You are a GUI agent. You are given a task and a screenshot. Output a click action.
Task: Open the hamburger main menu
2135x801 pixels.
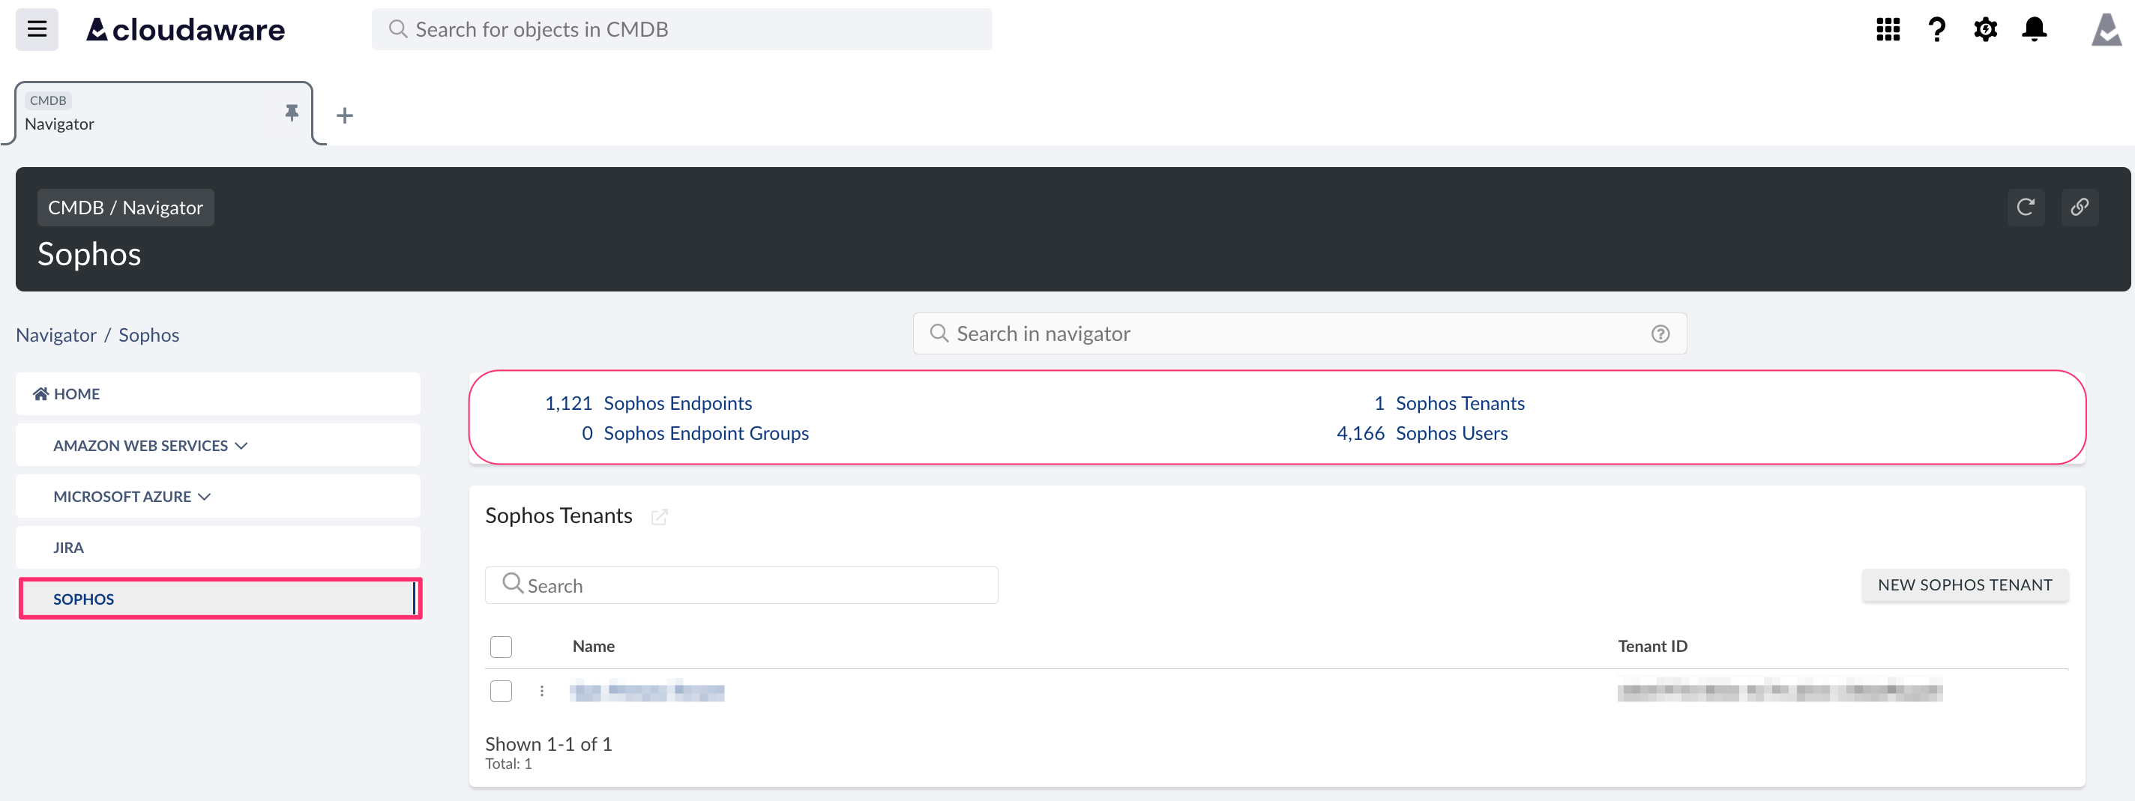(x=37, y=30)
